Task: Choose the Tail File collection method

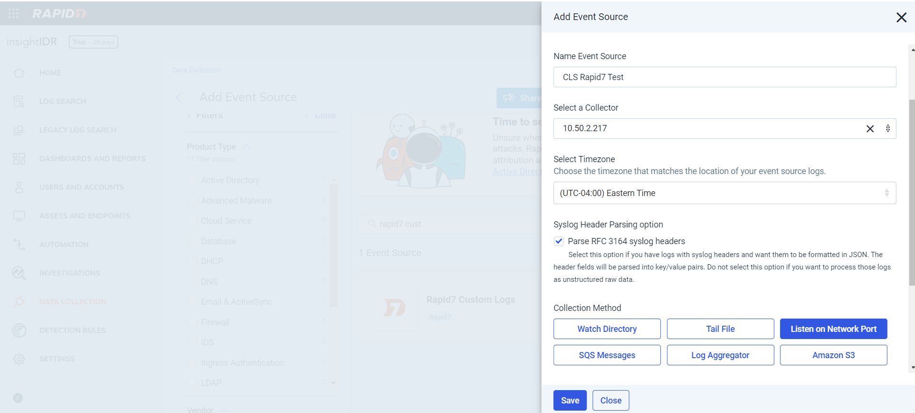Action: pyautogui.click(x=720, y=329)
